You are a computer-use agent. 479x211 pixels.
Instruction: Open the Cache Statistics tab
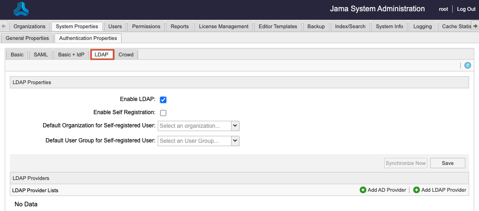(x=455, y=26)
